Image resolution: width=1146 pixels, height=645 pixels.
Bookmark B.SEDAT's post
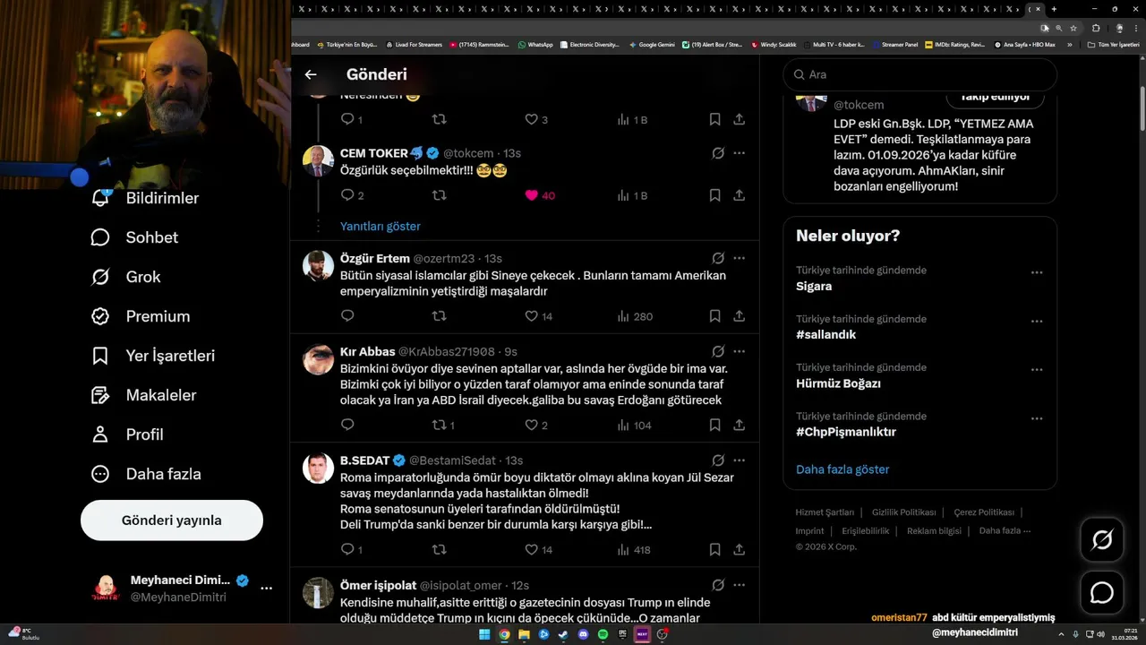coord(714,549)
